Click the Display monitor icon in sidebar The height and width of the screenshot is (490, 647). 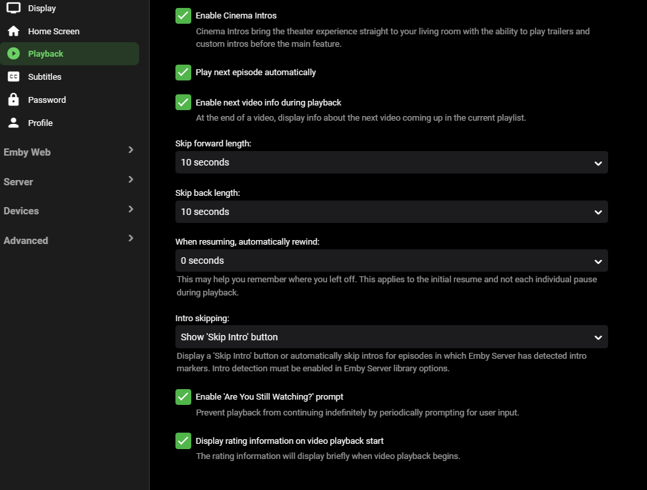(13, 8)
